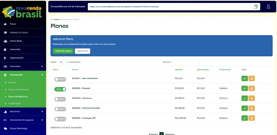Click the Fazer isto agora button

(63, 51)
